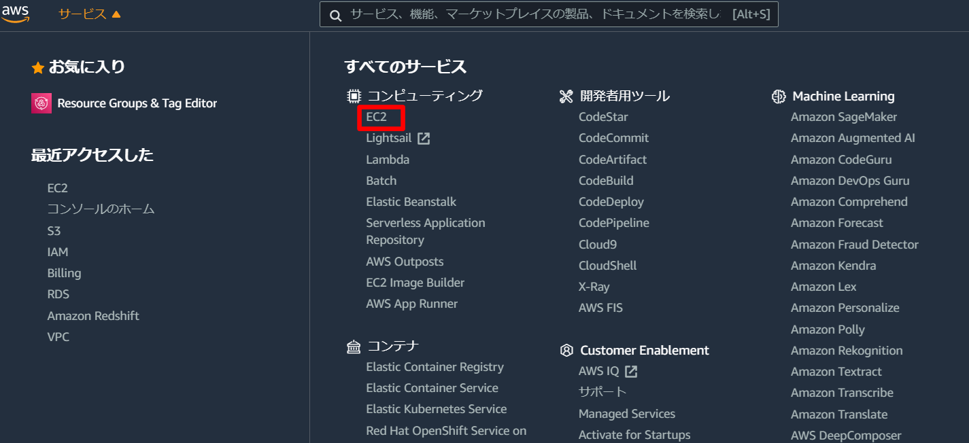Image resolution: width=969 pixels, height=443 pixels.
Task: Open Amazon Lex
Action: tap(823, 287)
